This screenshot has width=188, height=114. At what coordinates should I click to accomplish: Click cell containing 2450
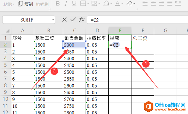(x=74, y=65)
